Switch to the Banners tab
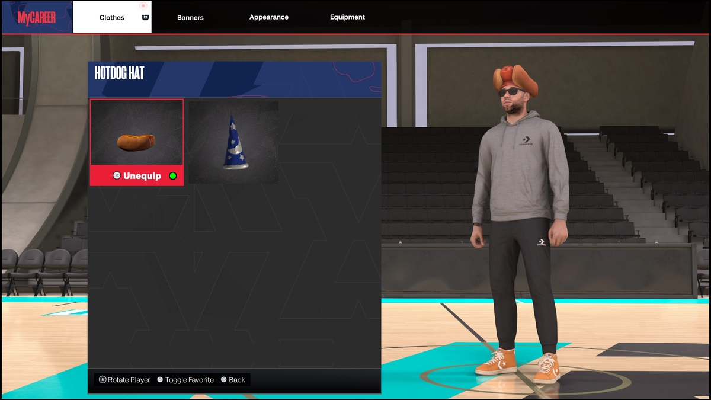This screenshot has width=711, height=400. click(x=190, y=18)
